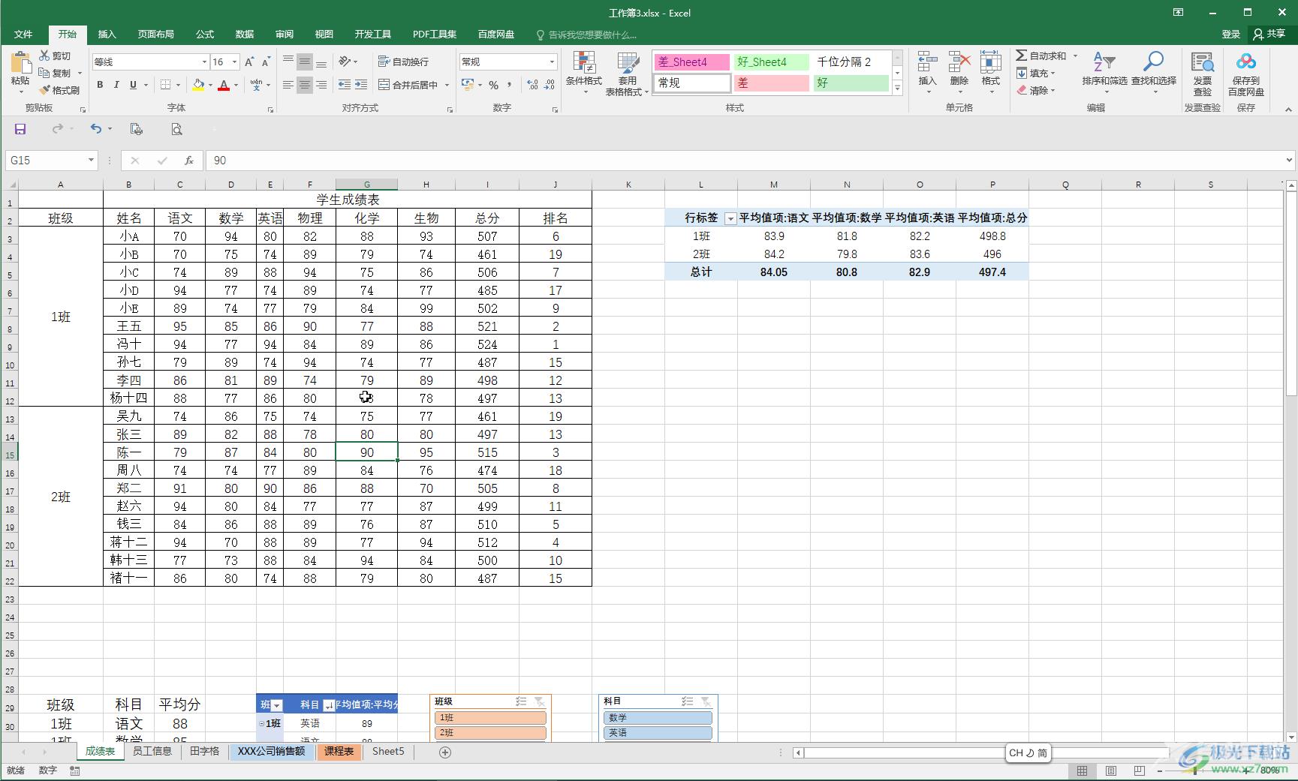Viewport: 1298px width, 781px height.
Task: Click the text orientation icon
Action: pos(345,62)
